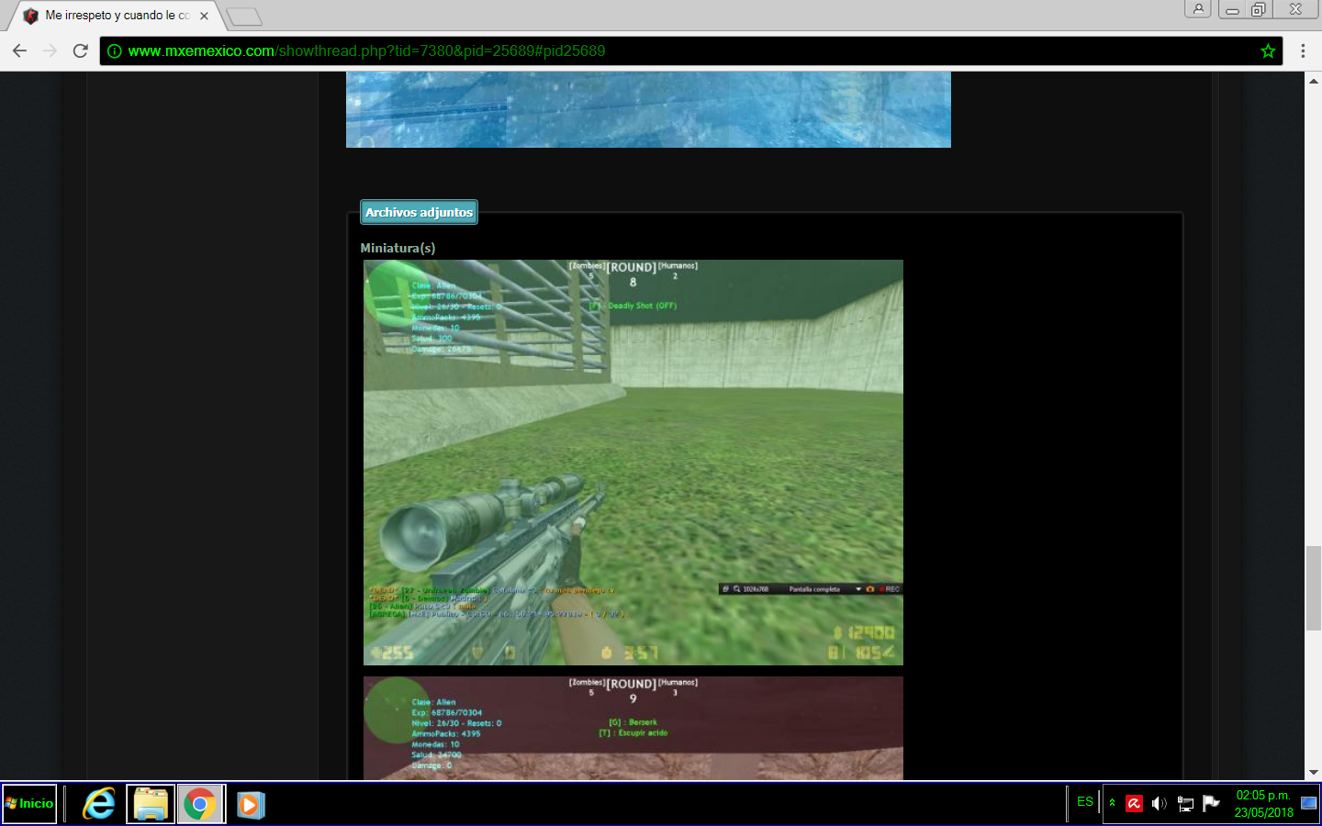Switch to Google Chrome in the taskbar
The image size is (1322, 826).
tap(200, 805)
